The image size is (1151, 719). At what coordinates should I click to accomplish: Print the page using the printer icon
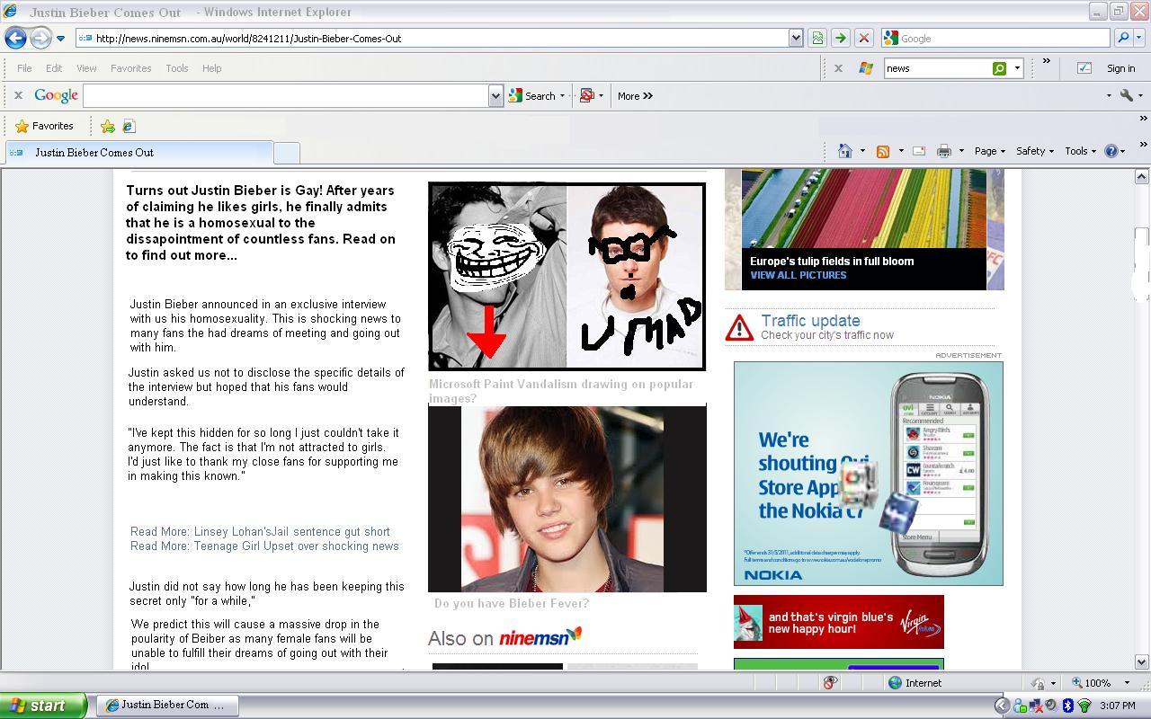944,150
